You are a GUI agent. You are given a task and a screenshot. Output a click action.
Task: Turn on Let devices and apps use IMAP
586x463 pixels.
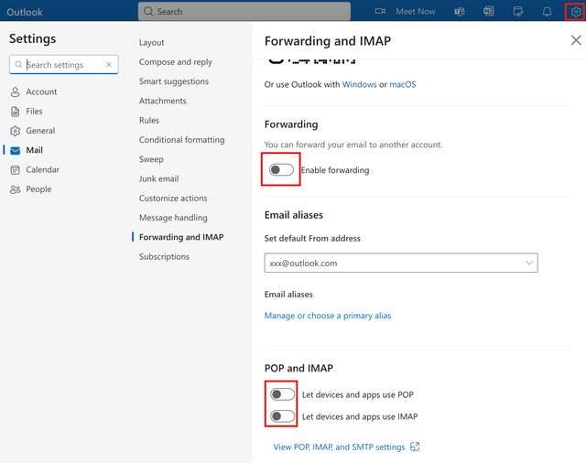point(282,416)
